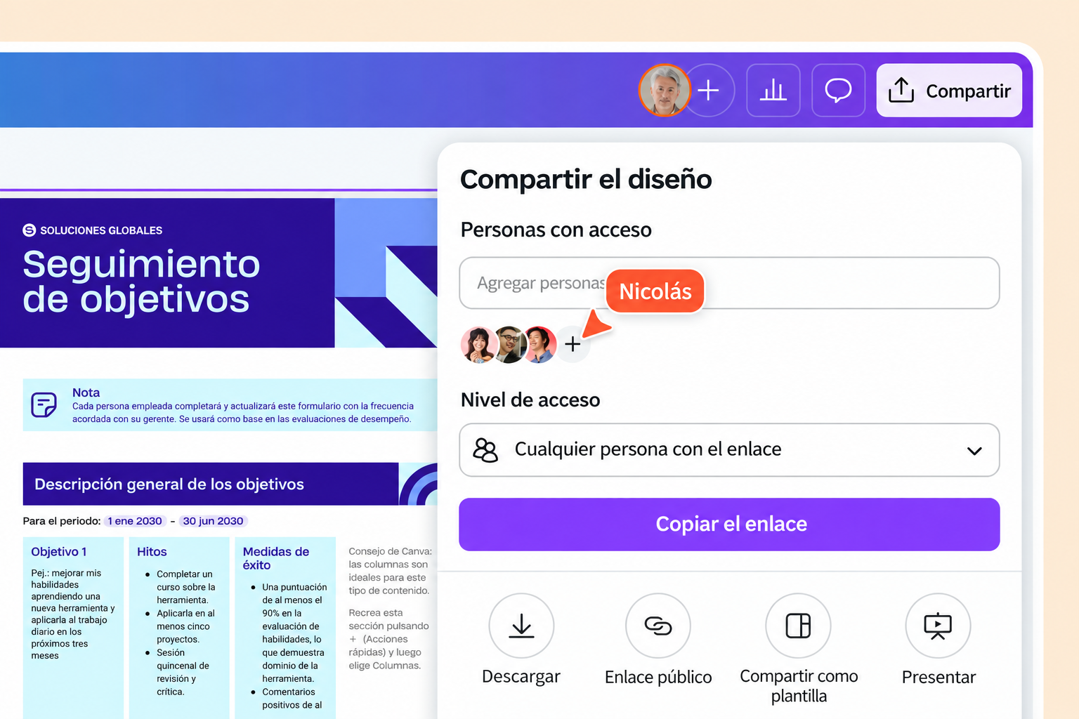
Task: Click the Compartir share button
Action: (x=949, y=90)
